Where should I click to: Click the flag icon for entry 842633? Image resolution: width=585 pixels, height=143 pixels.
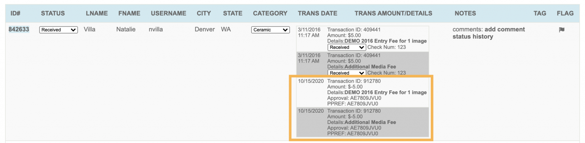pyautogui.click(x=561, y=30)
